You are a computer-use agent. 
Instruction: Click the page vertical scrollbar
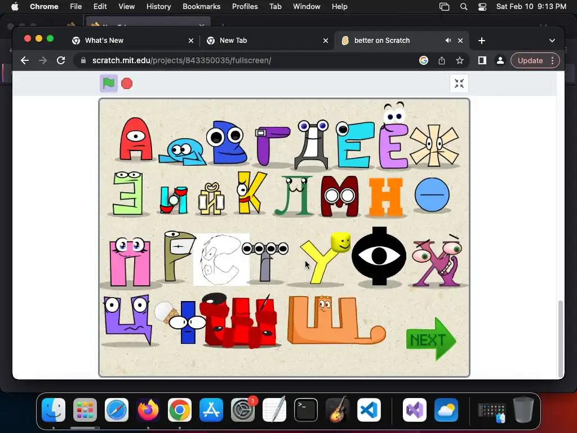pos(561,338)
